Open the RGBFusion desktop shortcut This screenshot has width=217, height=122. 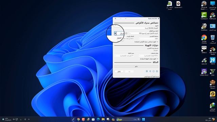click(x=213, y=16)
